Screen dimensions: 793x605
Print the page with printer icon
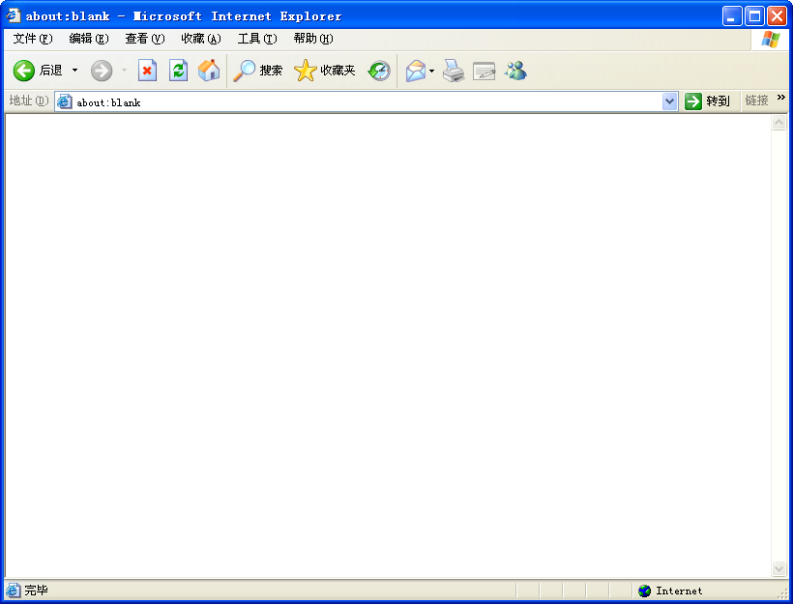(454, 71)
